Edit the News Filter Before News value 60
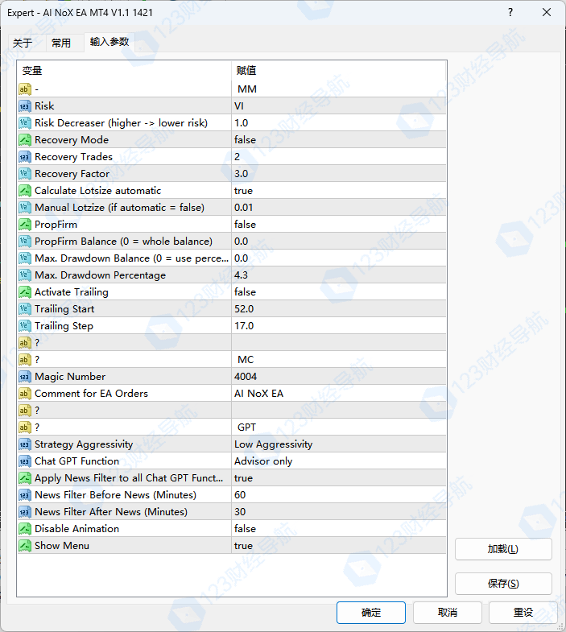The width and height of the screenshot is (566, 632). [x=339, y=495]
